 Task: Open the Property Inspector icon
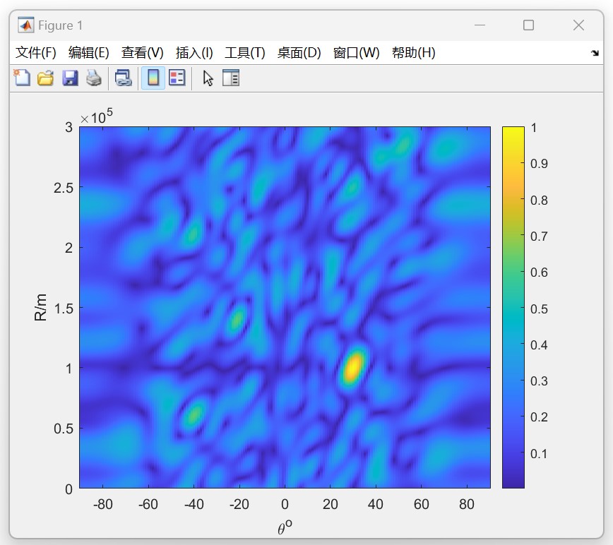(x=231, y=78)
